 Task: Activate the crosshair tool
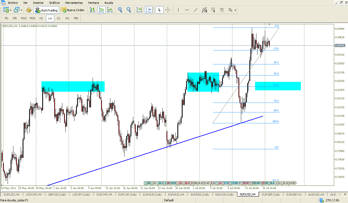pos(168,10)
